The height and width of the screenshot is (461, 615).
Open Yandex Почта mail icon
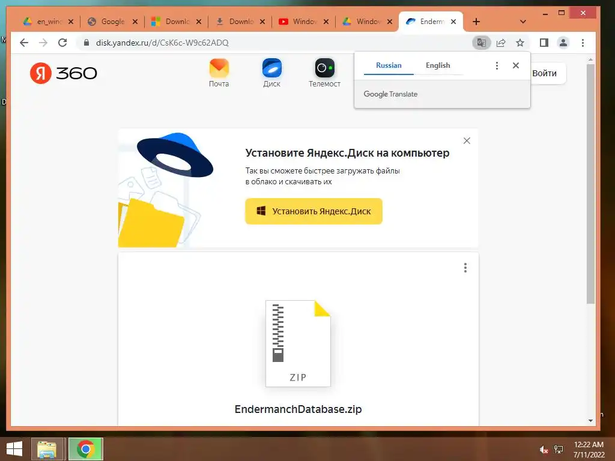coord(219,73)
